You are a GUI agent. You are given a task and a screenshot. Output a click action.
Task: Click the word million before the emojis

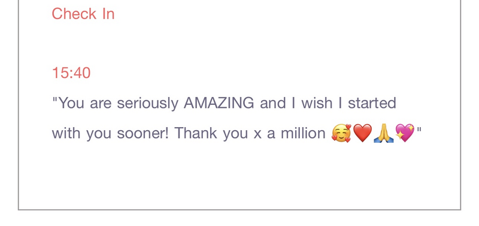tap(303, 133)
